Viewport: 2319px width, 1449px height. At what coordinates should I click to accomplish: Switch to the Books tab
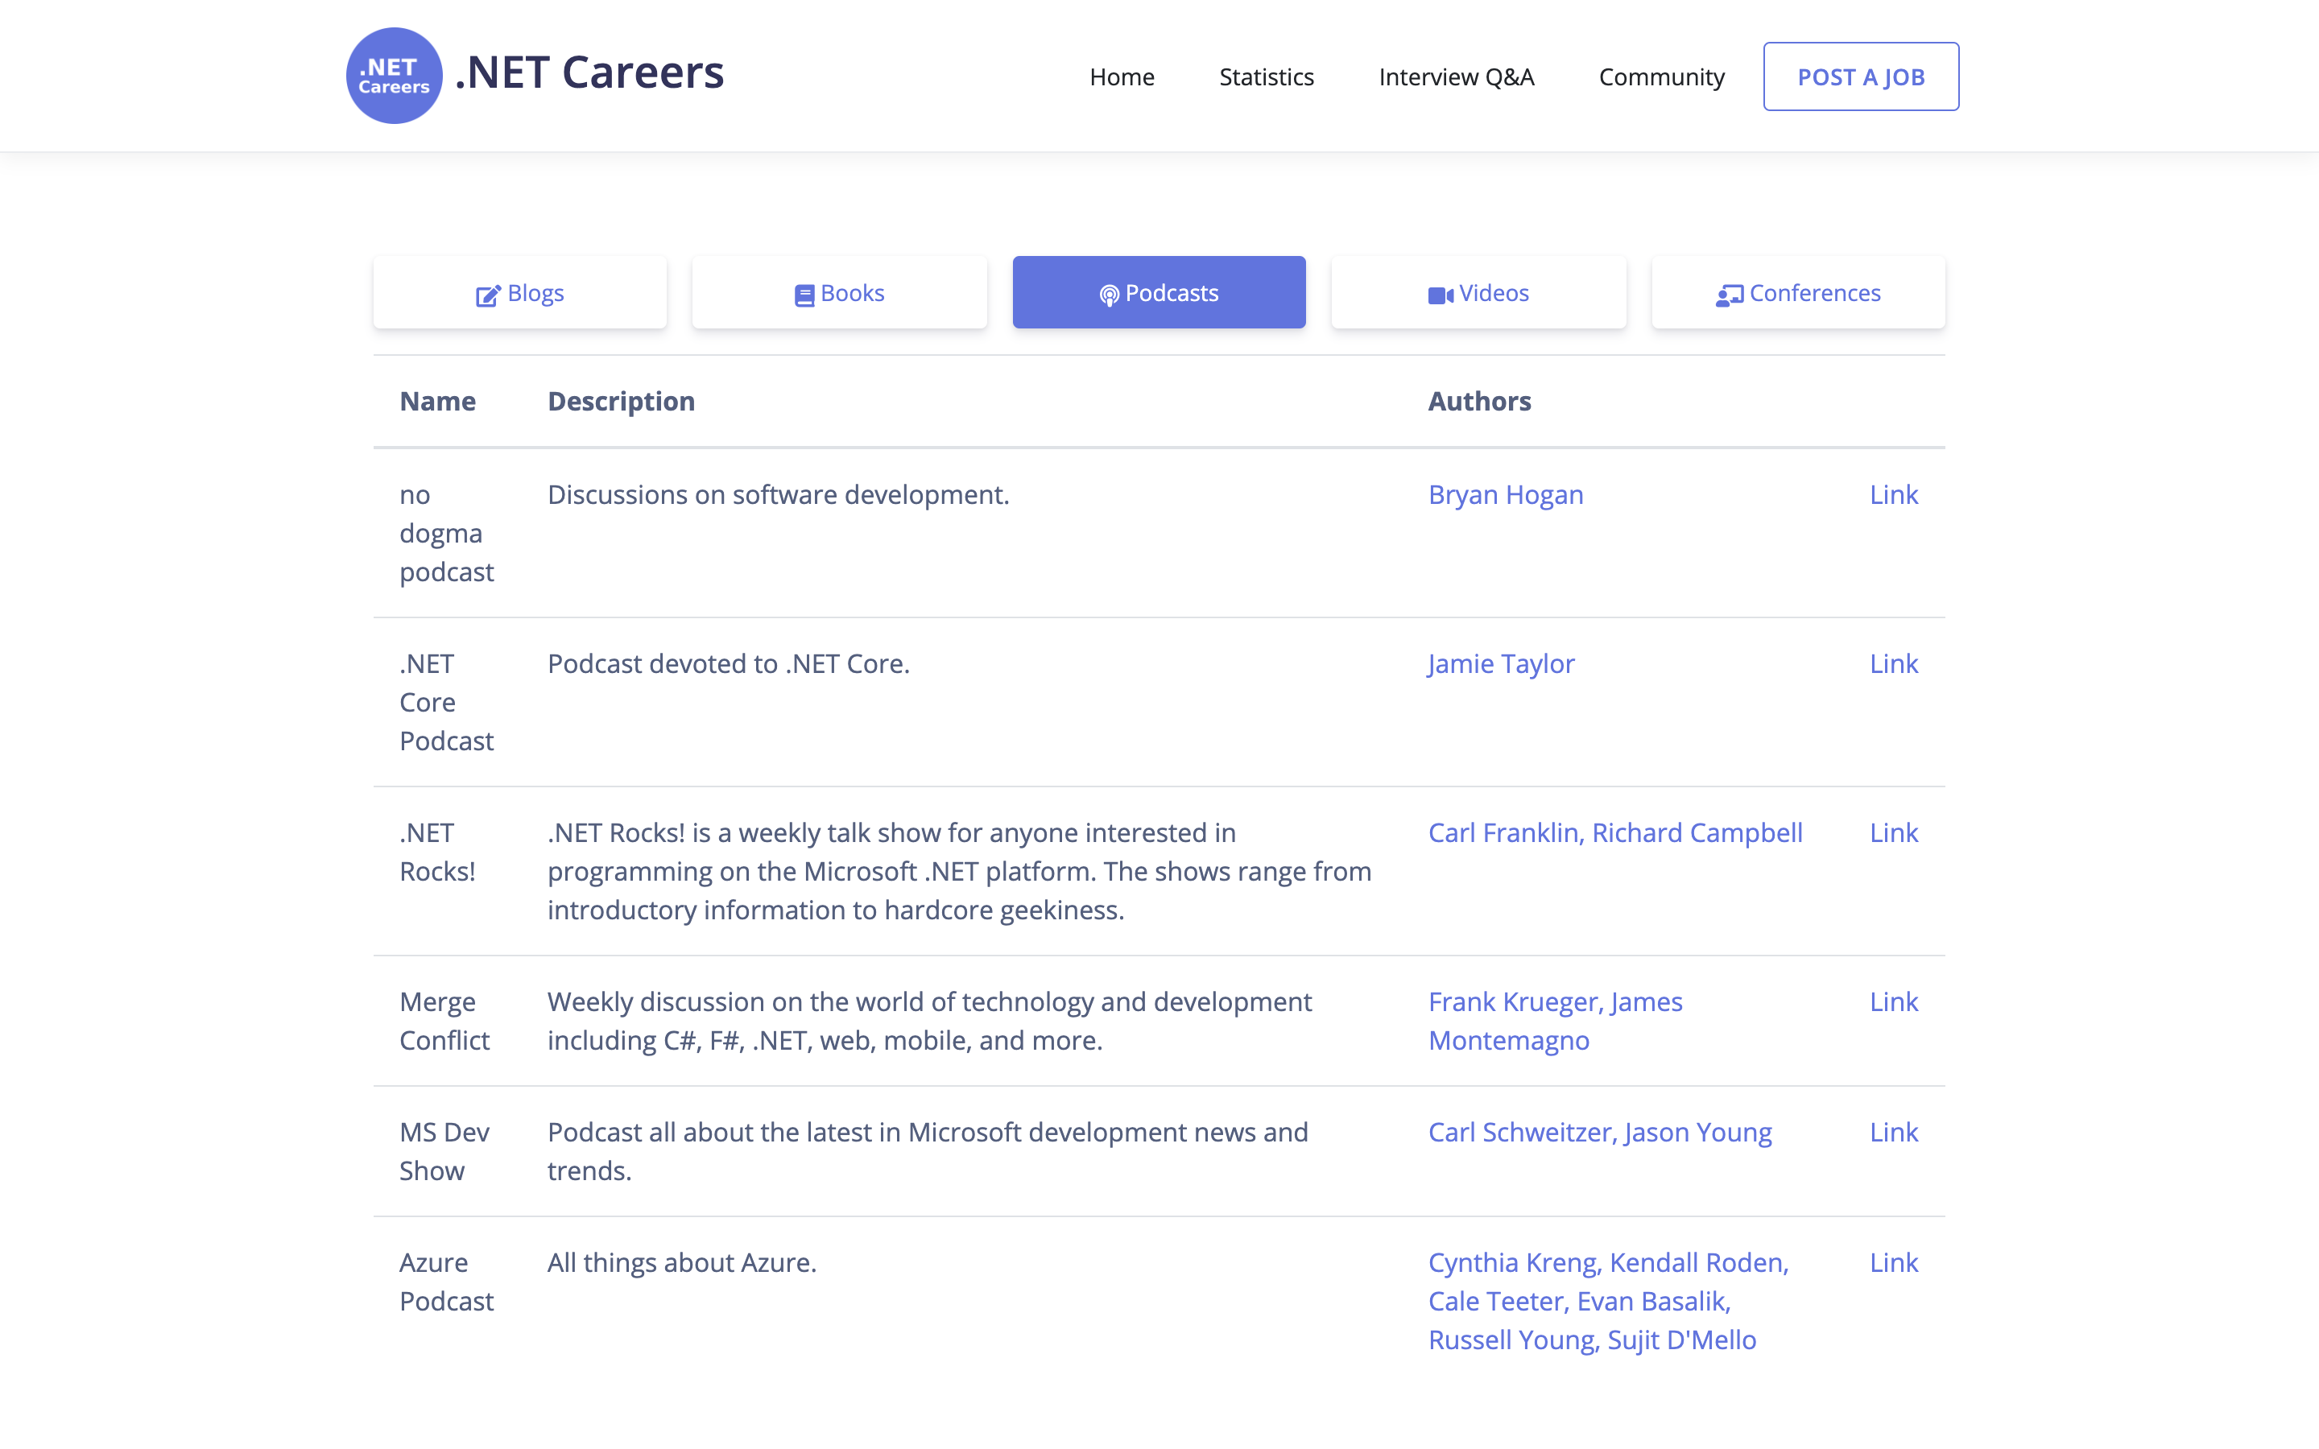[838, 292]
